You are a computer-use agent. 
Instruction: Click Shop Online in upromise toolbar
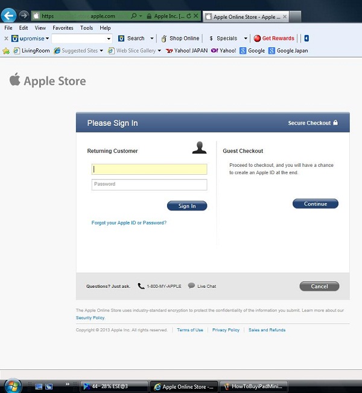pos(180,38)
